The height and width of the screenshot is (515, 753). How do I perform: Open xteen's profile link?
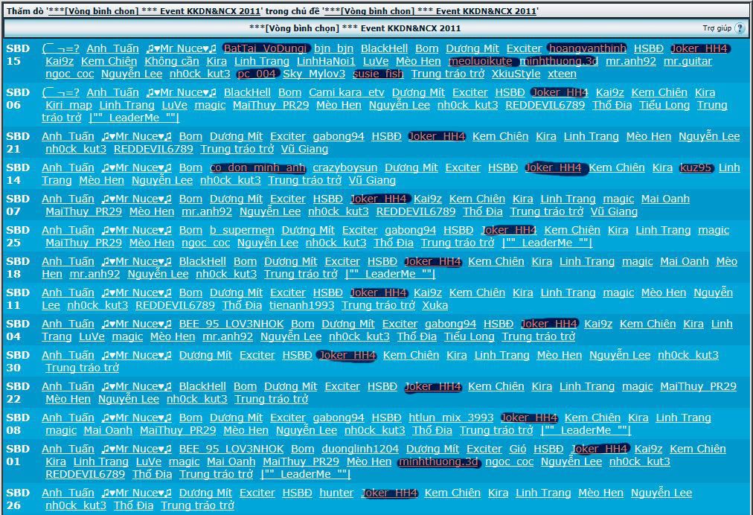click(562, 74)
